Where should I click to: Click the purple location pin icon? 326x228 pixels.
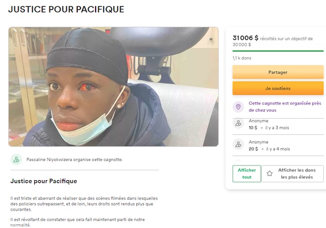click(239, 107)
